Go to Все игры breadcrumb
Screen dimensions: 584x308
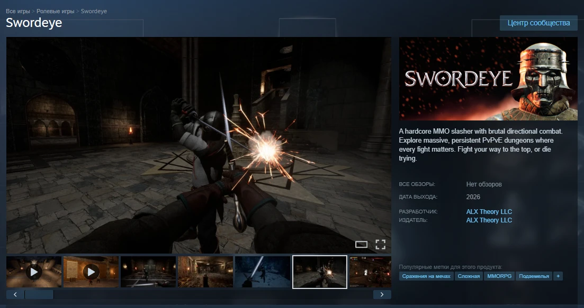pos(18,11)
